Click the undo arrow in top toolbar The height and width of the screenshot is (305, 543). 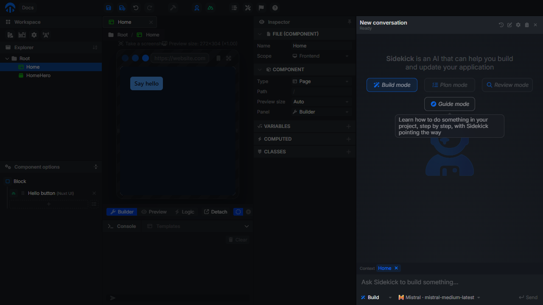click(x=136, y=8)
